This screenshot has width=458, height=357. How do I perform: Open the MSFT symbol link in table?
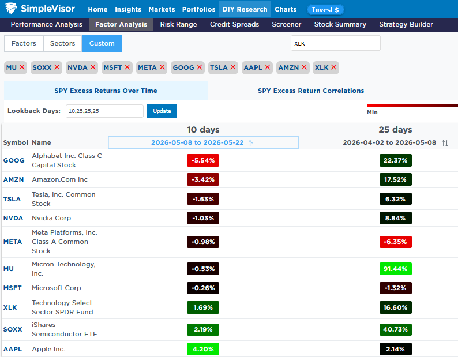(x=12, y=288)
